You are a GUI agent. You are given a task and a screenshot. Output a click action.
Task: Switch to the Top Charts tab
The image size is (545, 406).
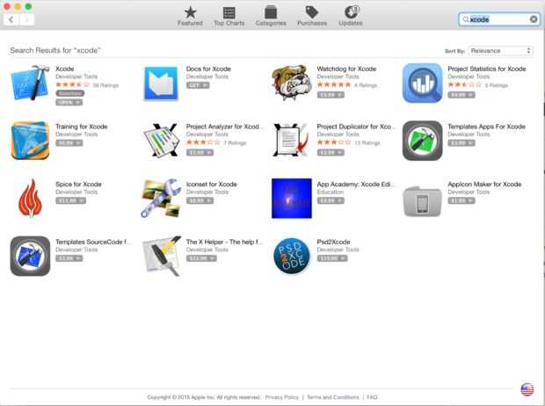click(229, 17)
